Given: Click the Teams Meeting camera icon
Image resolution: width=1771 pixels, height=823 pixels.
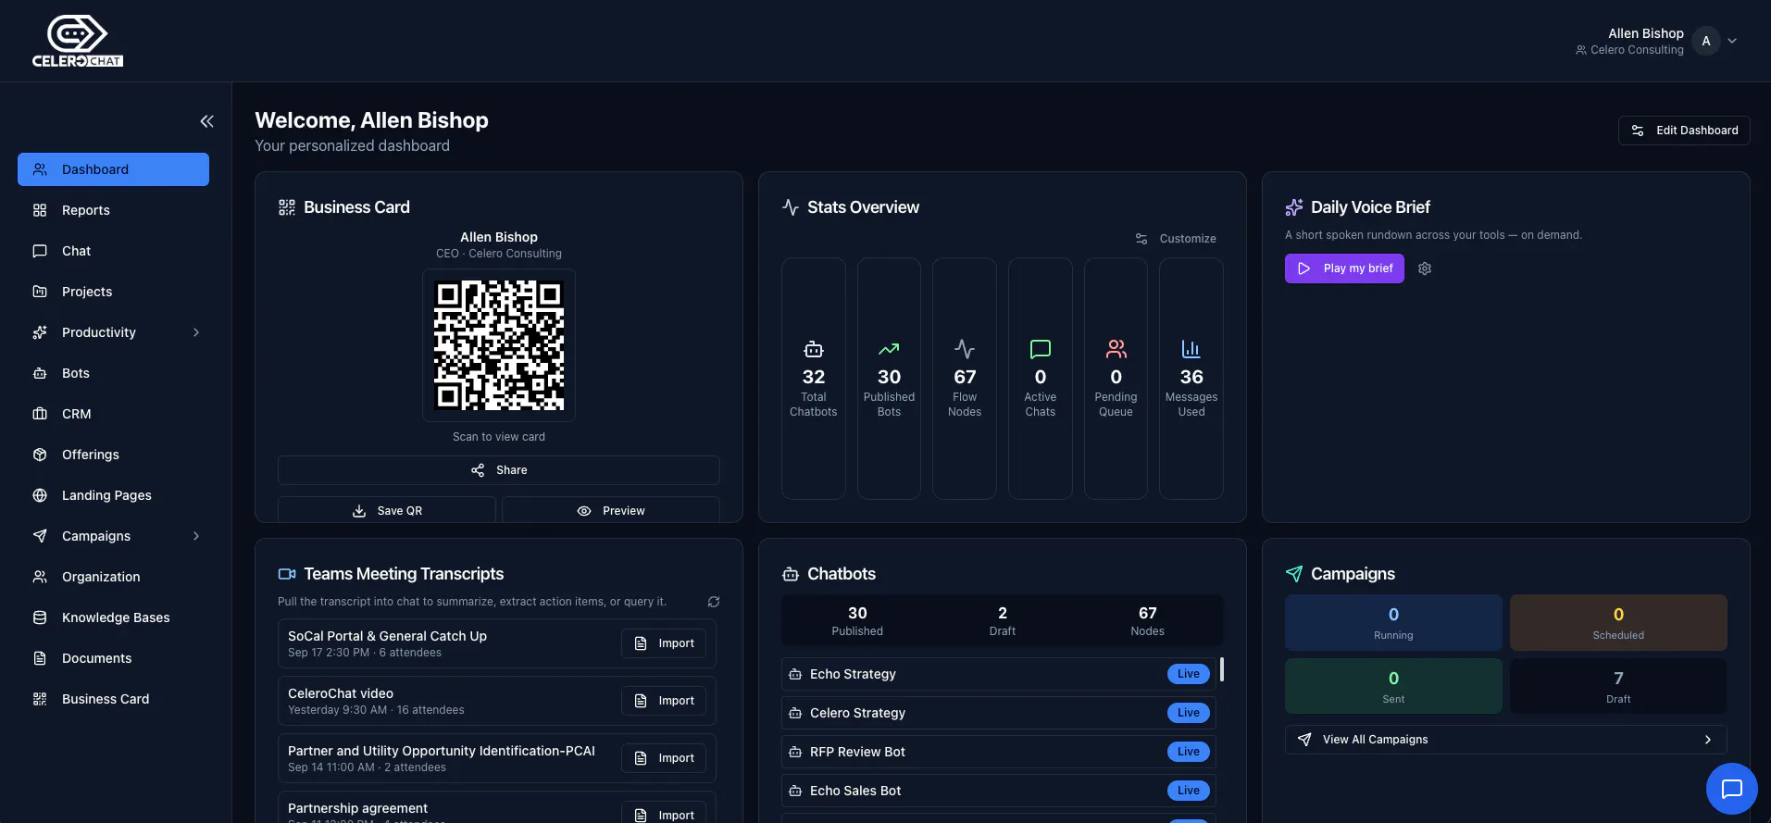Looking at the screenshot, I should click(x=287, y=574).
